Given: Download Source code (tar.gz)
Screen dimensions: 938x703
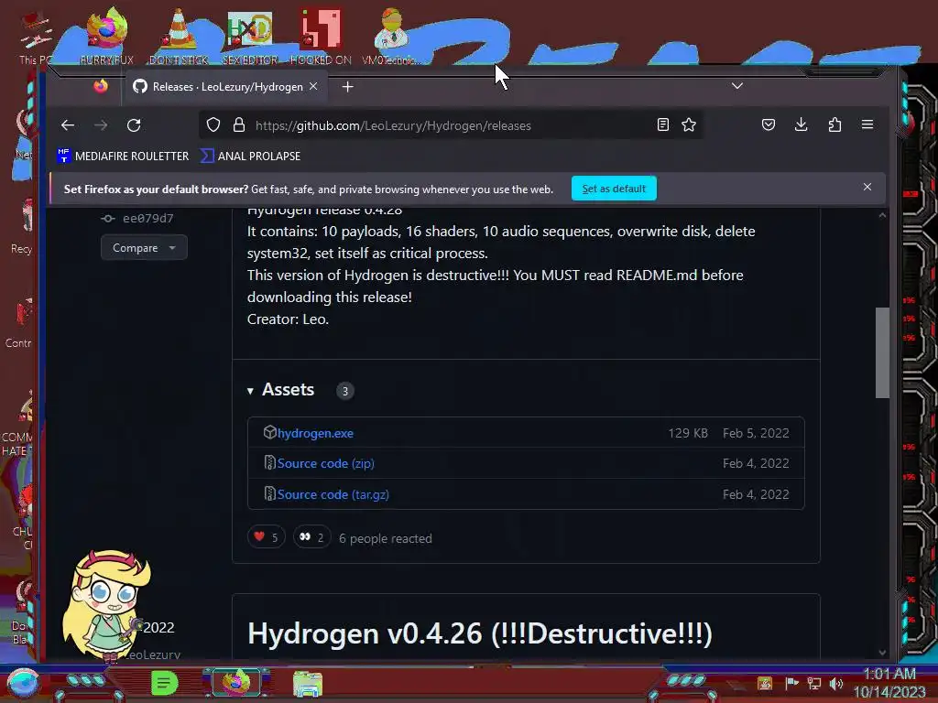Looking at the screenshot, I should [333, 494].
